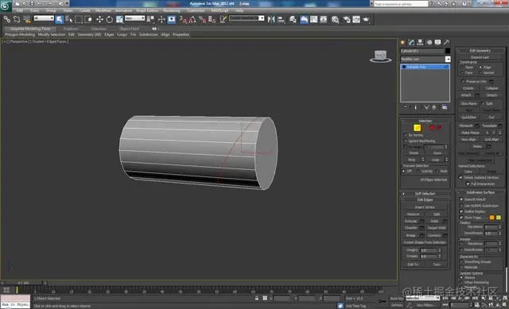Toggle the Graphite Modeling Tools ribbon icon
This screenshot has height=309, width=509.
coord(304,20)
